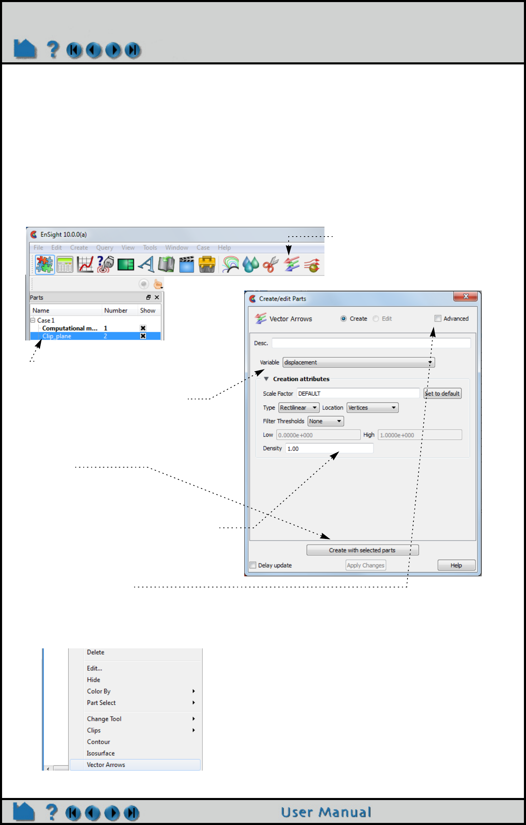526x825 pixels.
Task: Click the Density input field
Action: point(329,449)
